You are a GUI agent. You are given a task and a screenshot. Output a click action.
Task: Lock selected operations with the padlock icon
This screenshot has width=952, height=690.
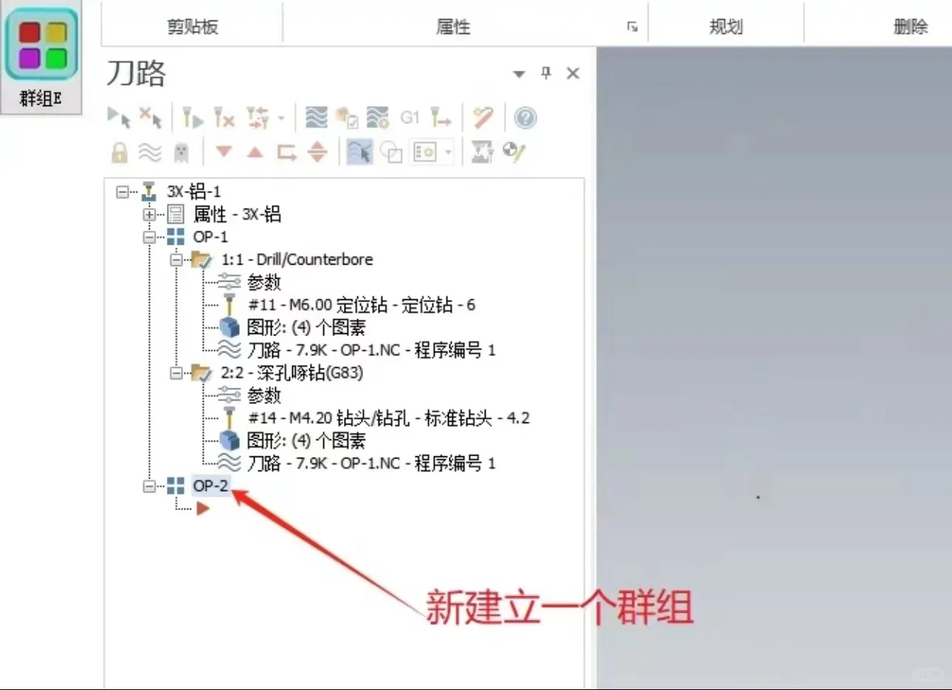click(x=118, y=152)
